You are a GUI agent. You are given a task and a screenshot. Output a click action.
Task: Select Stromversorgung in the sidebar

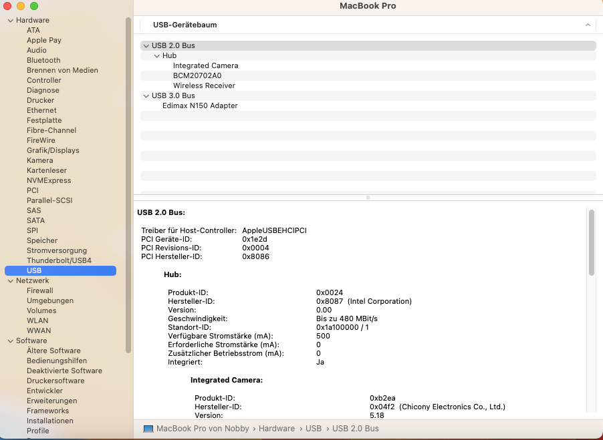(x=57, y=250)
